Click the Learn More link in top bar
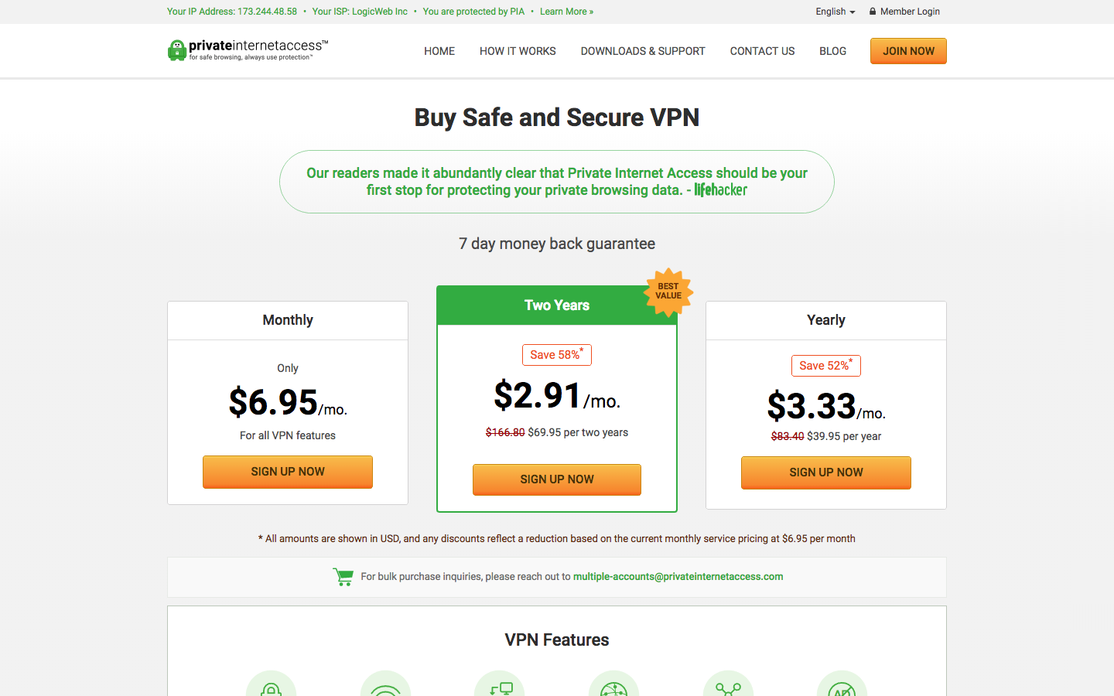This screenshot has height=696, width=1114. point(566,12)
